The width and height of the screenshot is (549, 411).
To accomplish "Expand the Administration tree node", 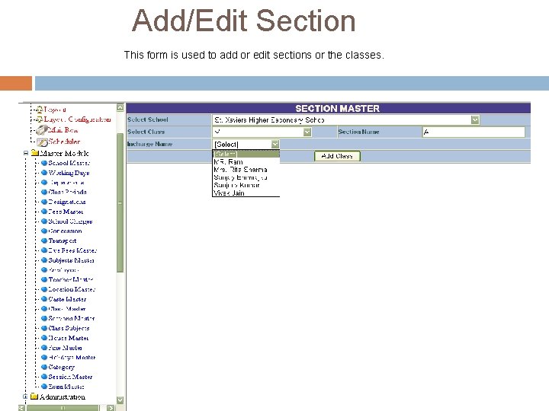I will [25, 397].
